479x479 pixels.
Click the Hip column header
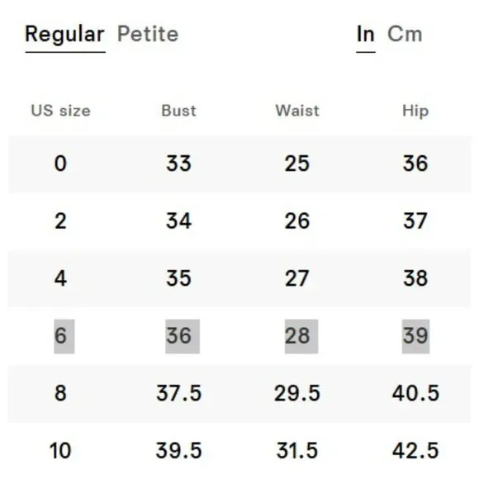[415, 111]
